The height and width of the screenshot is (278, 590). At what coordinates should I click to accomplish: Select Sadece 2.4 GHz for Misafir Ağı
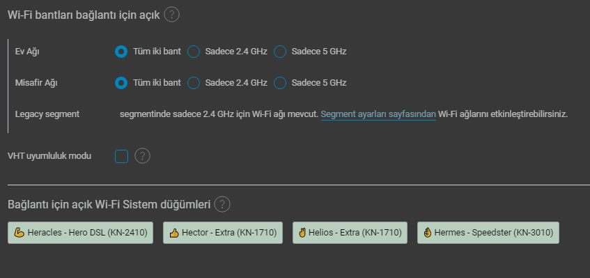point(194,83)
